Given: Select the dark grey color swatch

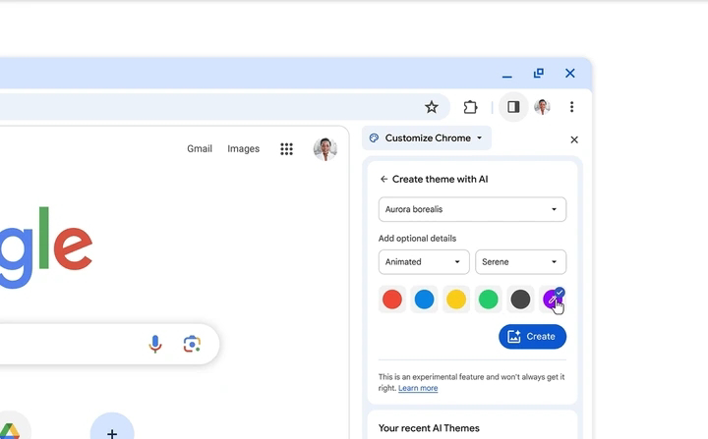Looking at the screenshot, I should point(520,300).
